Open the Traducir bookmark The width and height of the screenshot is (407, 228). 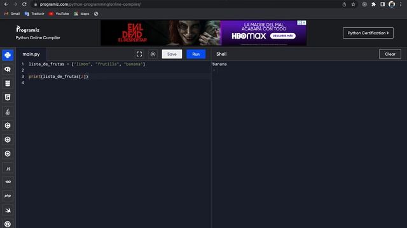(x=34, y=14)
